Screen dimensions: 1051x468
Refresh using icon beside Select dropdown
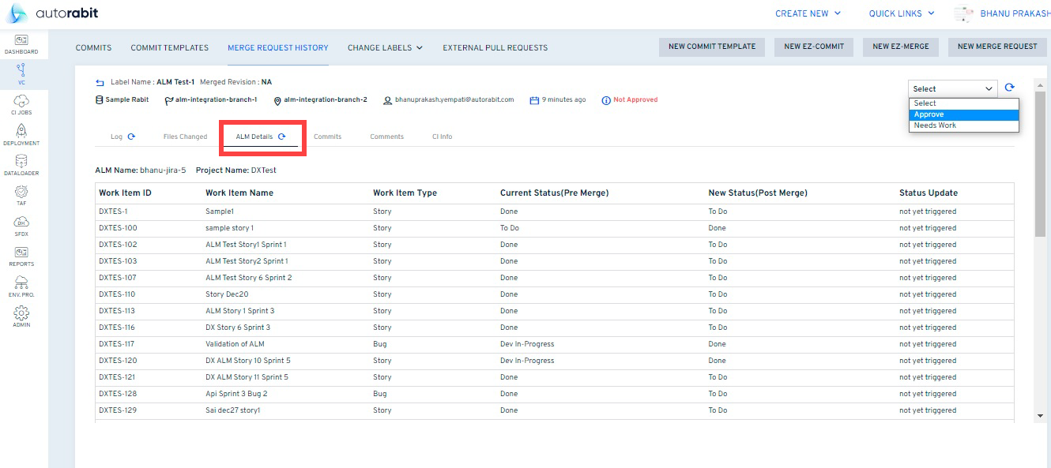[1009, 88]
